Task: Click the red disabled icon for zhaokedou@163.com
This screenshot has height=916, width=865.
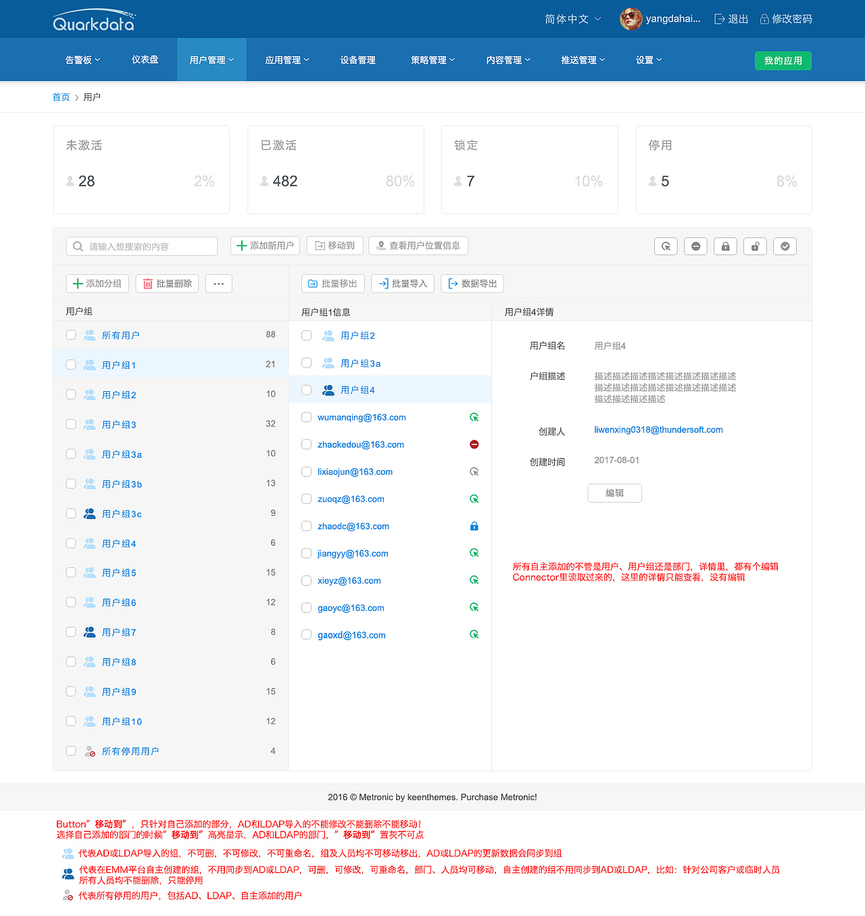Action: tap(474, 444)
